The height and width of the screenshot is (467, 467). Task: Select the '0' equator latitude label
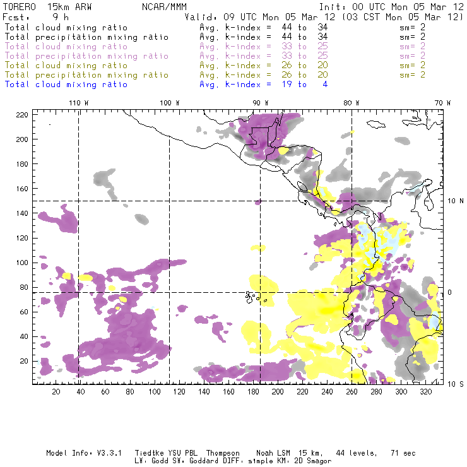(450, 292)
